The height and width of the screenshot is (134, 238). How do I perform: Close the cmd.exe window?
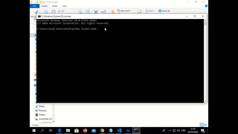[203, 16]
